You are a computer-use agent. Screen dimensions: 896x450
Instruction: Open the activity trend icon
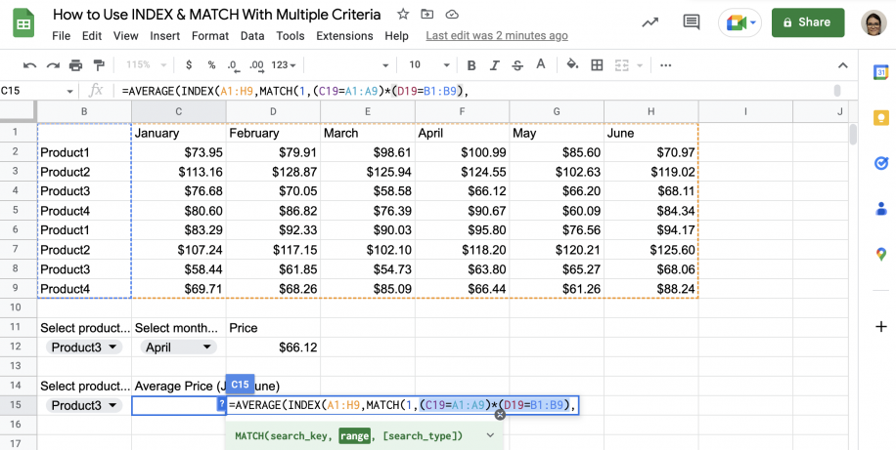(650, 22)
